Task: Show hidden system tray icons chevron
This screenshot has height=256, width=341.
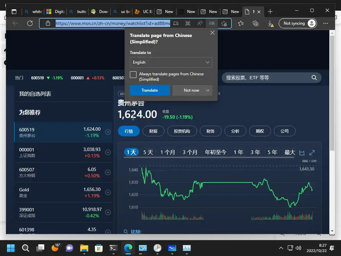Action: 281,248
